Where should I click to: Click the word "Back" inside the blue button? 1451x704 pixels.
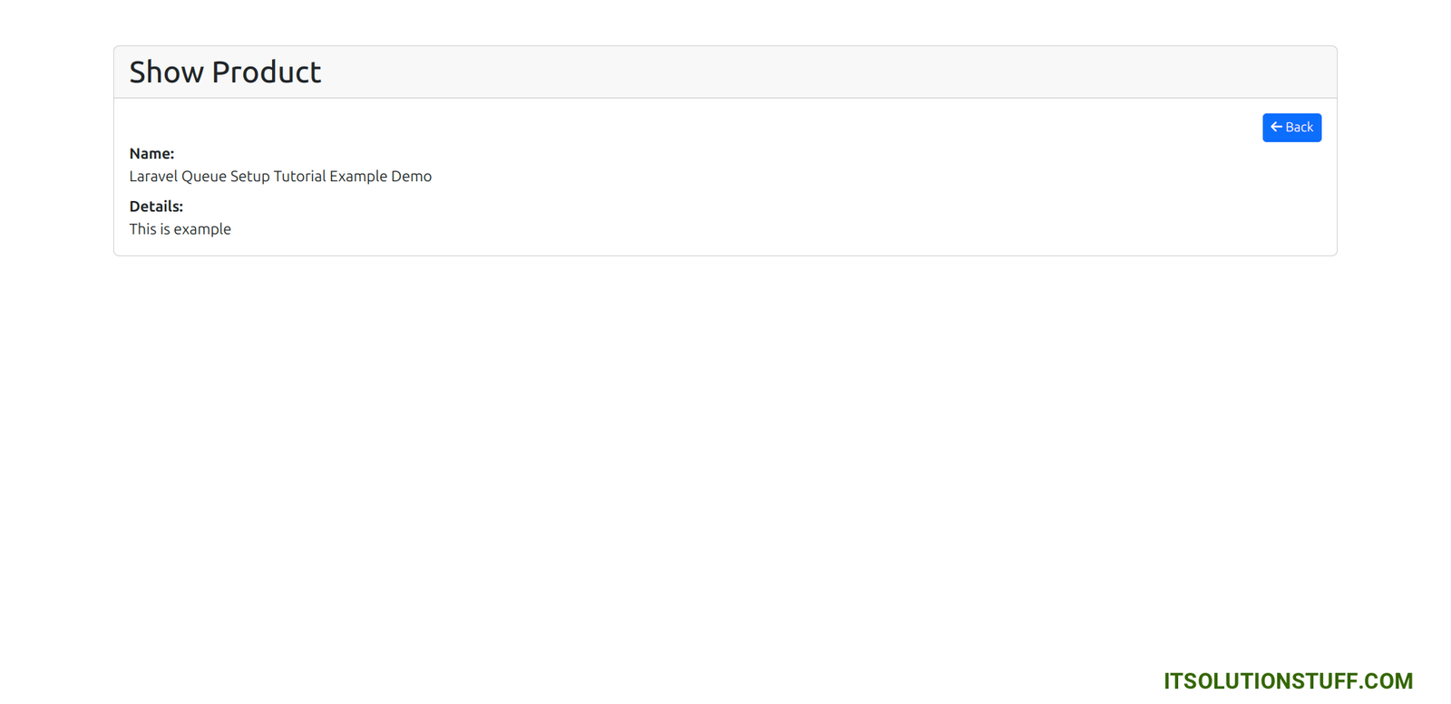1300,128
